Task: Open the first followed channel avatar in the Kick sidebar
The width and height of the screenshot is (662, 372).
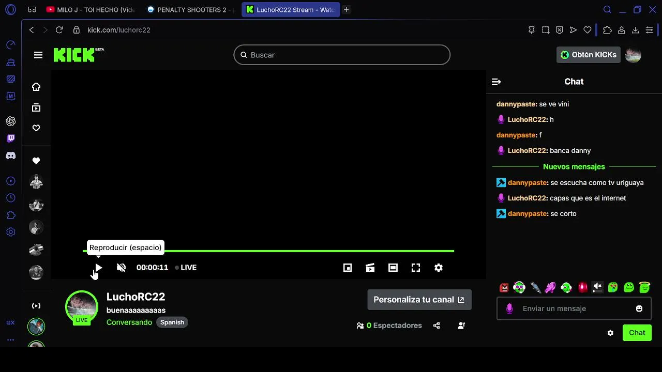Action: pos(36,182)
